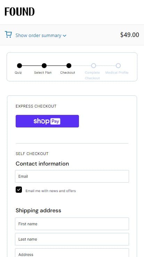Click the Select Plan step label
144x257 pixels.
43,73
